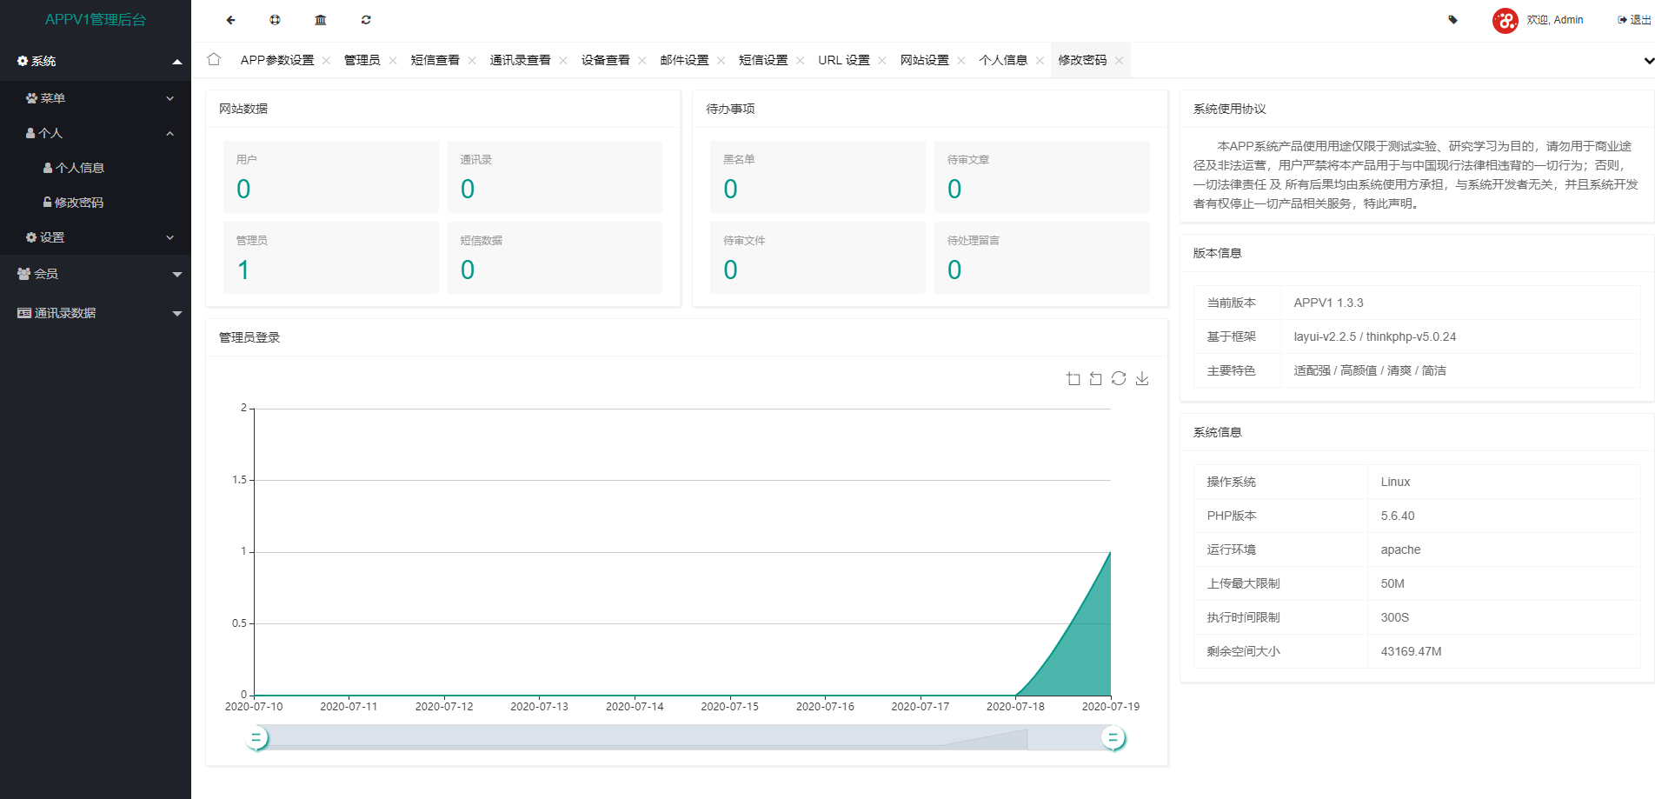Expand the 菜单 sidebar submenu
This screenshot has height=799, width=1655.
pyautogui.click(x=170, y=98)
